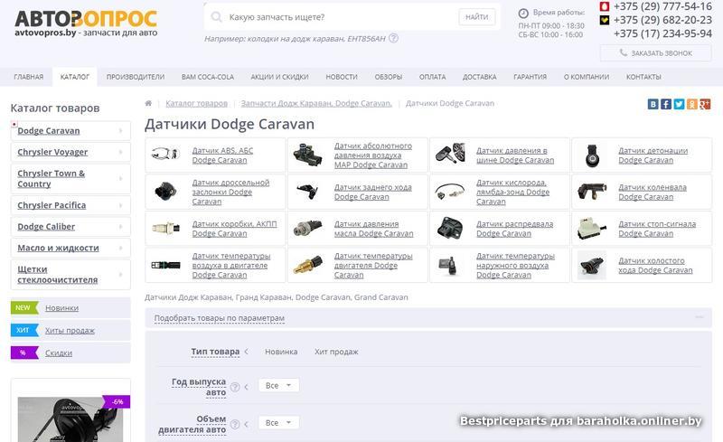
Task: Open the Датчик детонации Dodge Caravan link
Action: tap(653, 155)
